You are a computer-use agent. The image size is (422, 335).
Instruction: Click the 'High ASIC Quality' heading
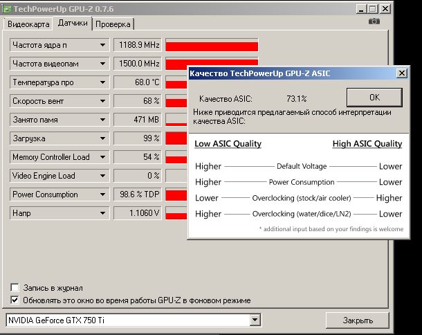coord(367,144)
